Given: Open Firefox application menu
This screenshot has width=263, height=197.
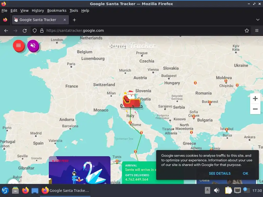Looking at the screenshot, I should click(x=257, y=31).
